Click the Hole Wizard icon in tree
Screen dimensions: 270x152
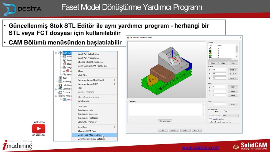click(x=60, y=85)
